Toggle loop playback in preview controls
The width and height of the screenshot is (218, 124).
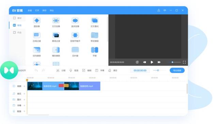coord(137,62)
